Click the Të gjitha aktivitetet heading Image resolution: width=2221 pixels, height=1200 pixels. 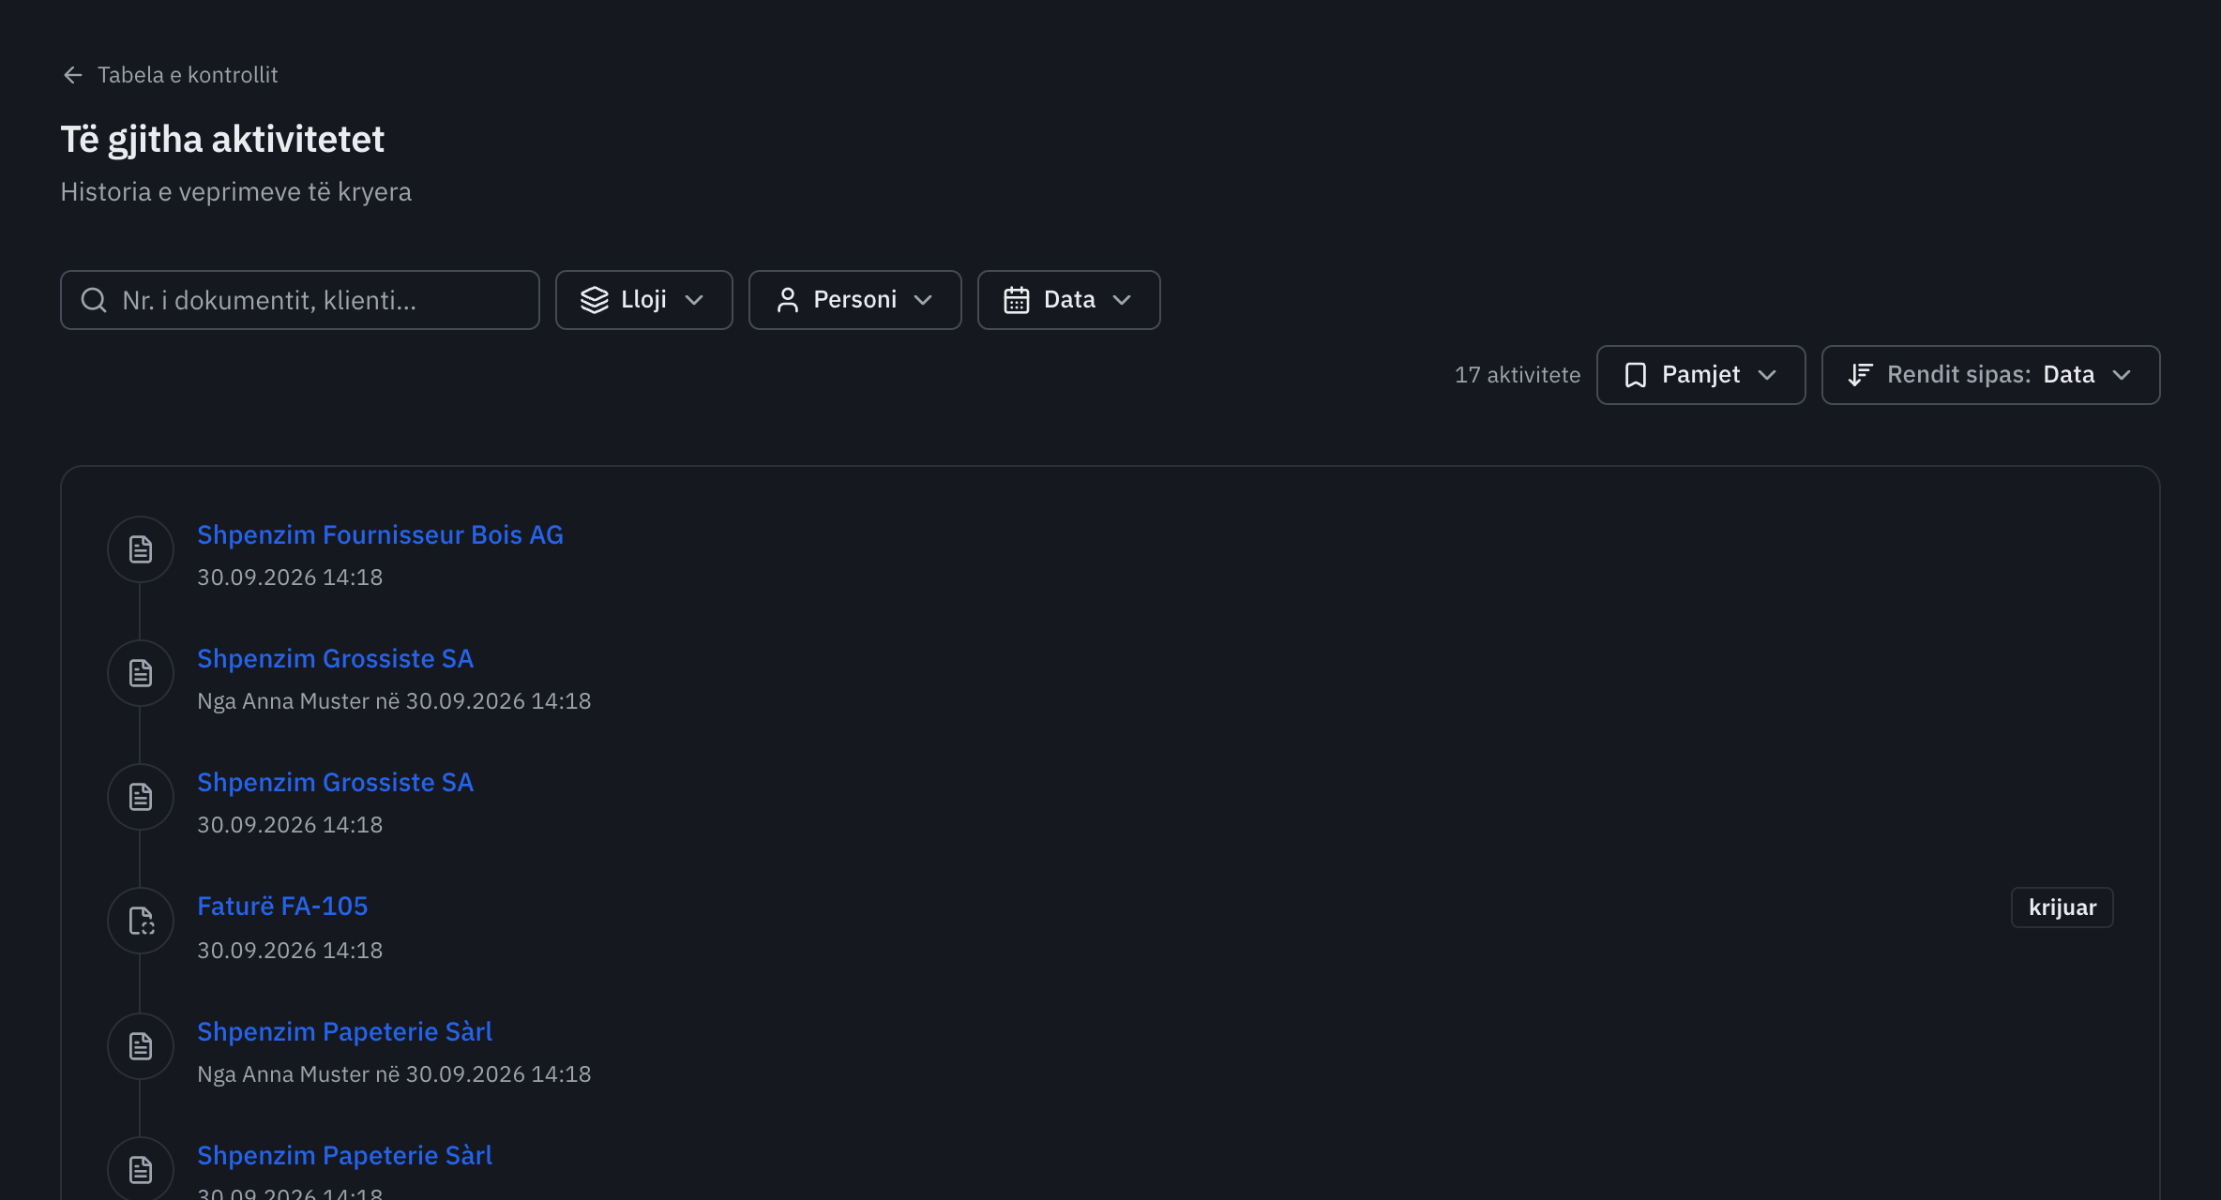[222, 140]
